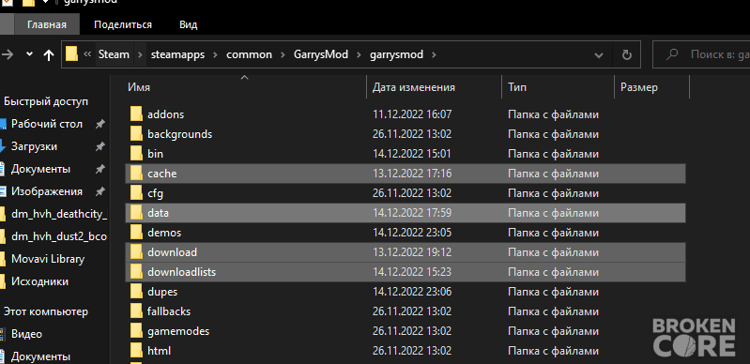Viewport: 750px width, 364px height.
Task: Select the fallbacks folder icon
Action: coord(137,311)
